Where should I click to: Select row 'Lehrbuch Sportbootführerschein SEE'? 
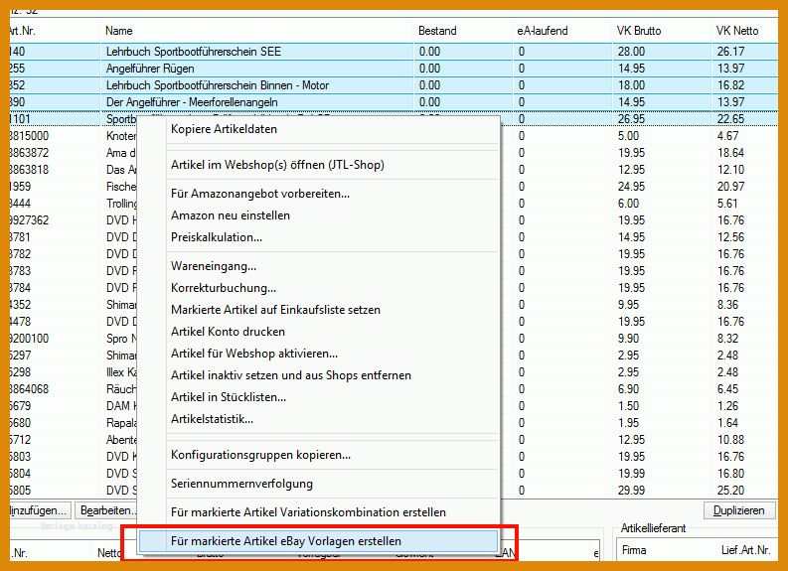point(394,52)
